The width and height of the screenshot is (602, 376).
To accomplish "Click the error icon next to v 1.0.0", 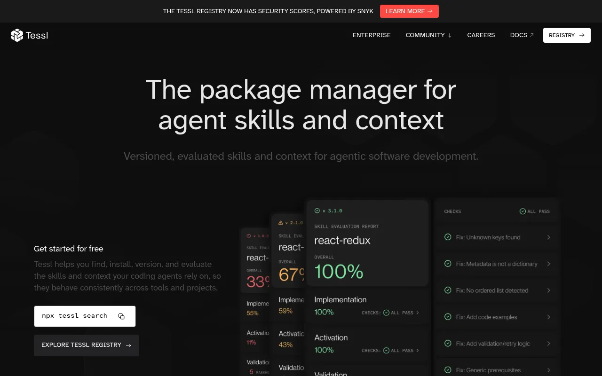I will [x=249, y=236].
